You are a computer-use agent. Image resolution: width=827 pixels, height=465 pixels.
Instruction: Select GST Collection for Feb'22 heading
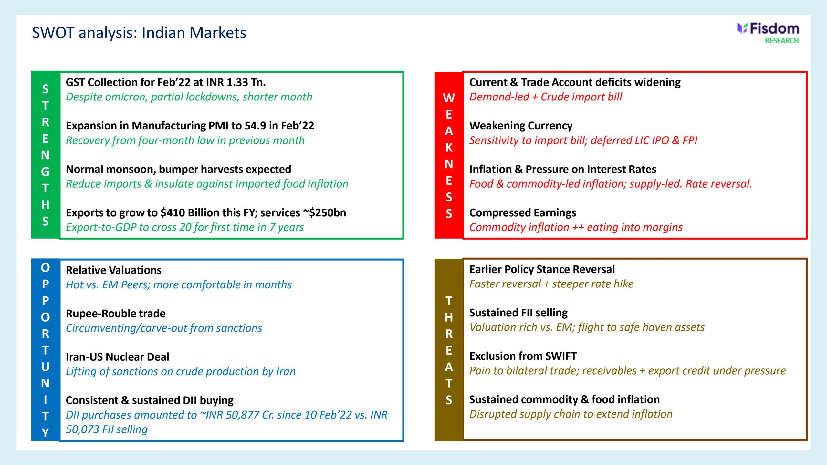point(165,82)
